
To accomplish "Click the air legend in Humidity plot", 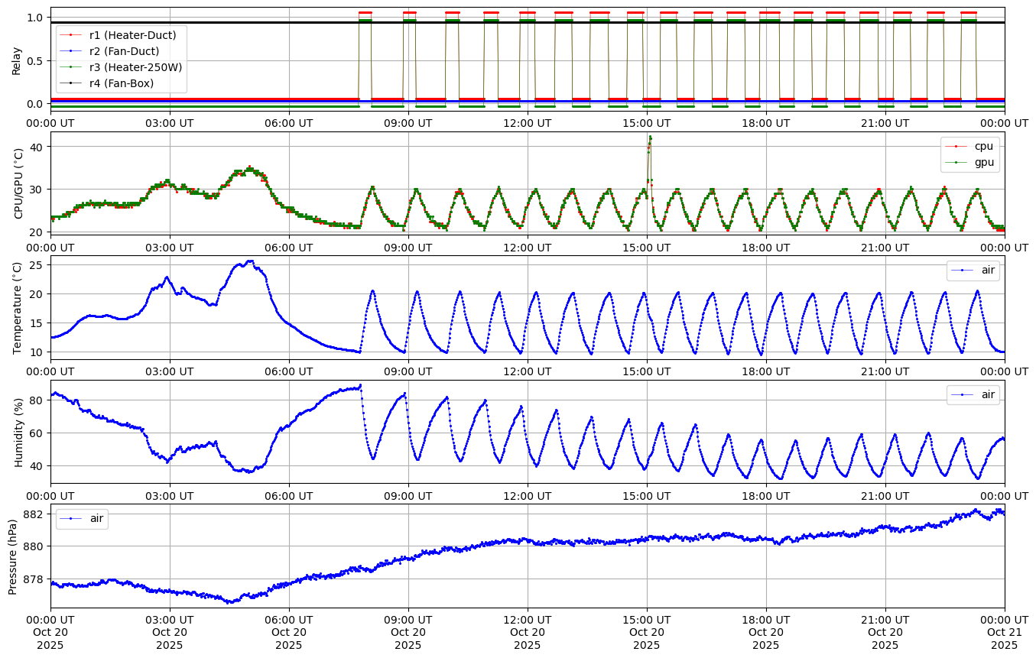I will pyautogui.click(x=973, y=394).
